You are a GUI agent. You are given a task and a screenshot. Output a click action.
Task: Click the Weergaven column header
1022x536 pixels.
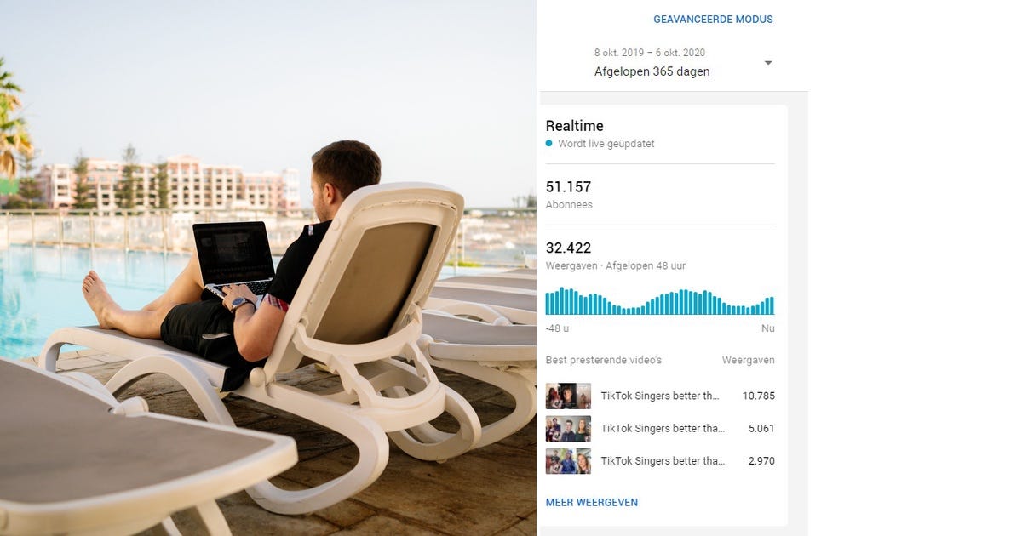(749, 360)
